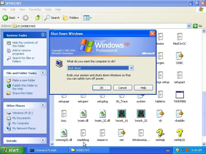Click the Up folder toolbar icon
Viewport: 206px width, 154px height.
click(38, 18)
